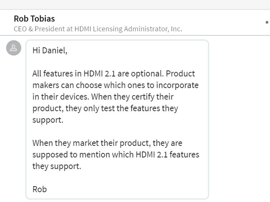
Task: Click the "product, they only test" line
Action: coord(105,109)
